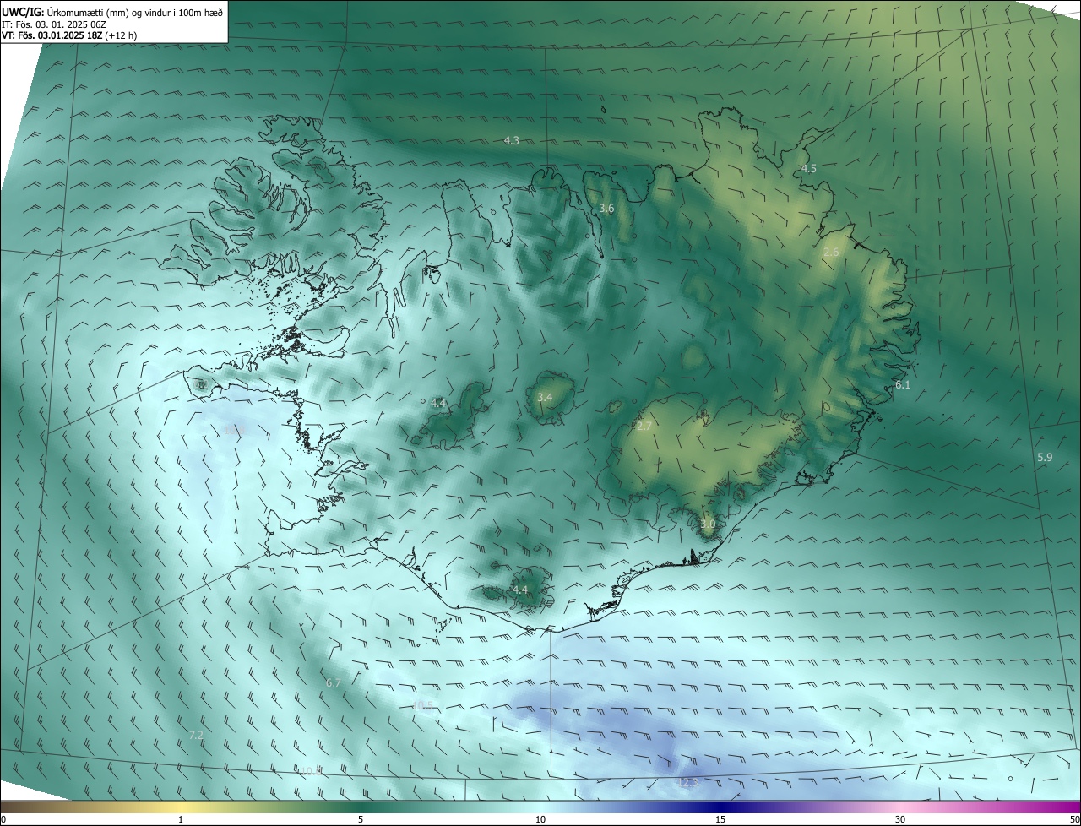Click the 2.6 value label
Image resolution: width=1081 pixels, height=826 pixels.
[831, 253]
